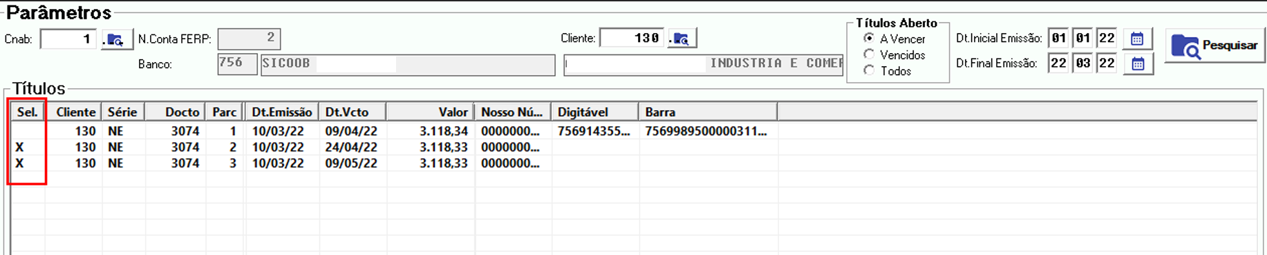Click into the Cnab input field
The height and width of the screenshot is (255, 1267).
[68, 39]
